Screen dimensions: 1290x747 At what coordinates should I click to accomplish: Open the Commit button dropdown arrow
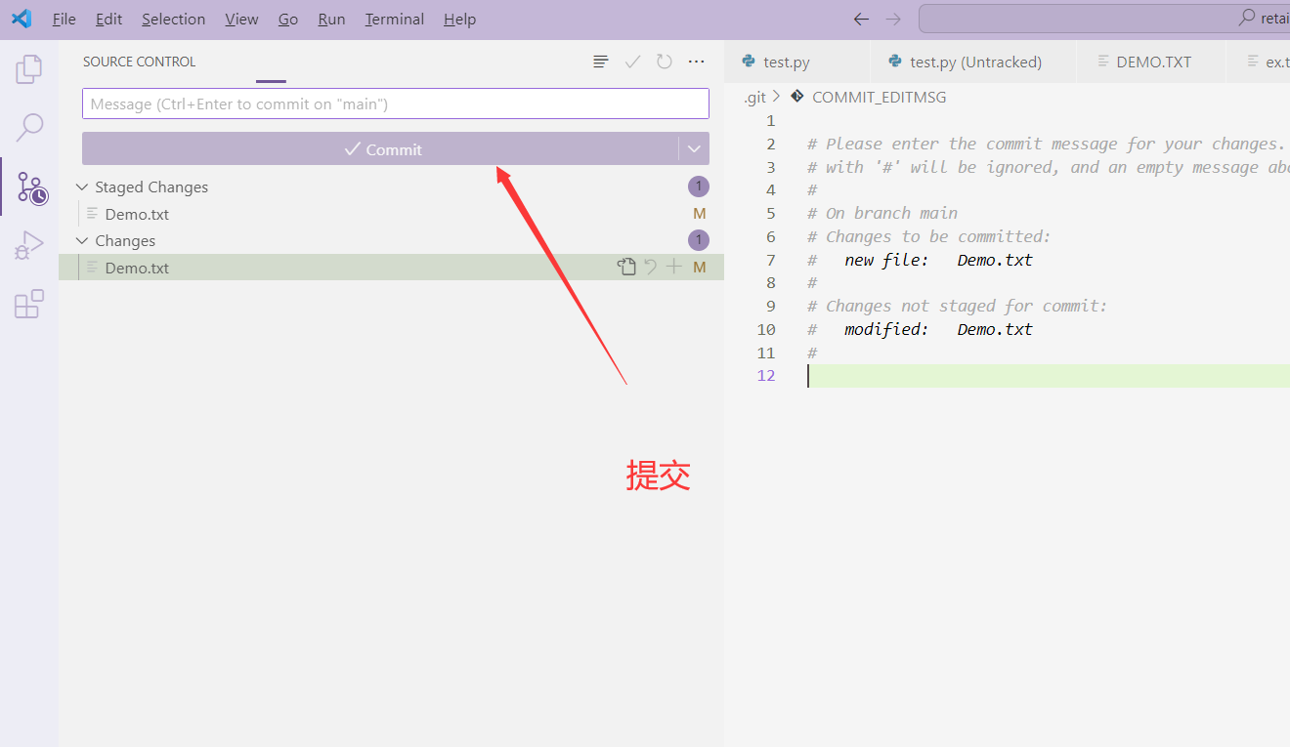[x=694, y=148]
